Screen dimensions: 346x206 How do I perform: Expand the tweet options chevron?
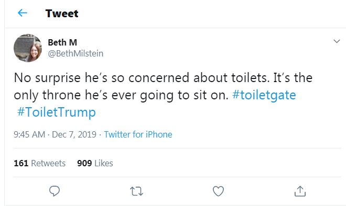pyautogui.click(x=337, y=41)
